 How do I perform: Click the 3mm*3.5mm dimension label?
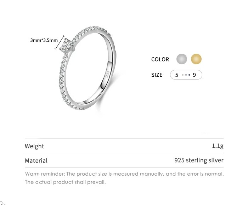point(44,40)
